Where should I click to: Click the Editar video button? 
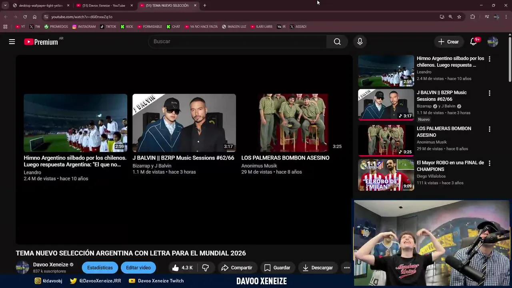138,268
